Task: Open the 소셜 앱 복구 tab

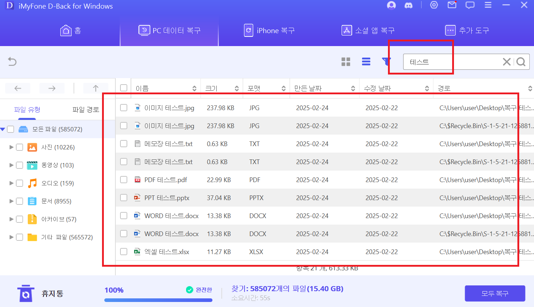Action: (x=368, y=31)
